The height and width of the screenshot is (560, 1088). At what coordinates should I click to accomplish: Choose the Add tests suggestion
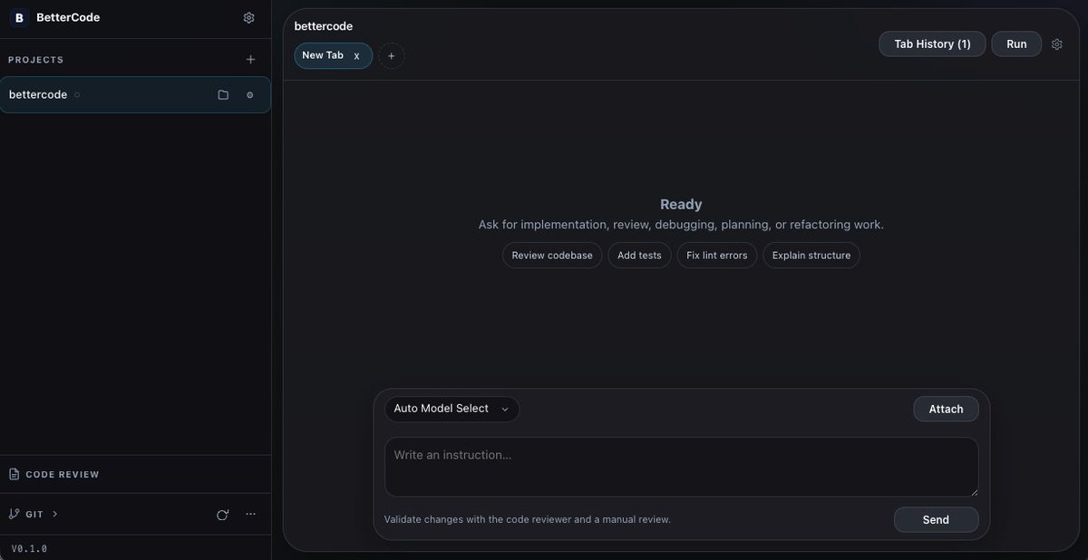pyautogui.click(x=639, y=256)
